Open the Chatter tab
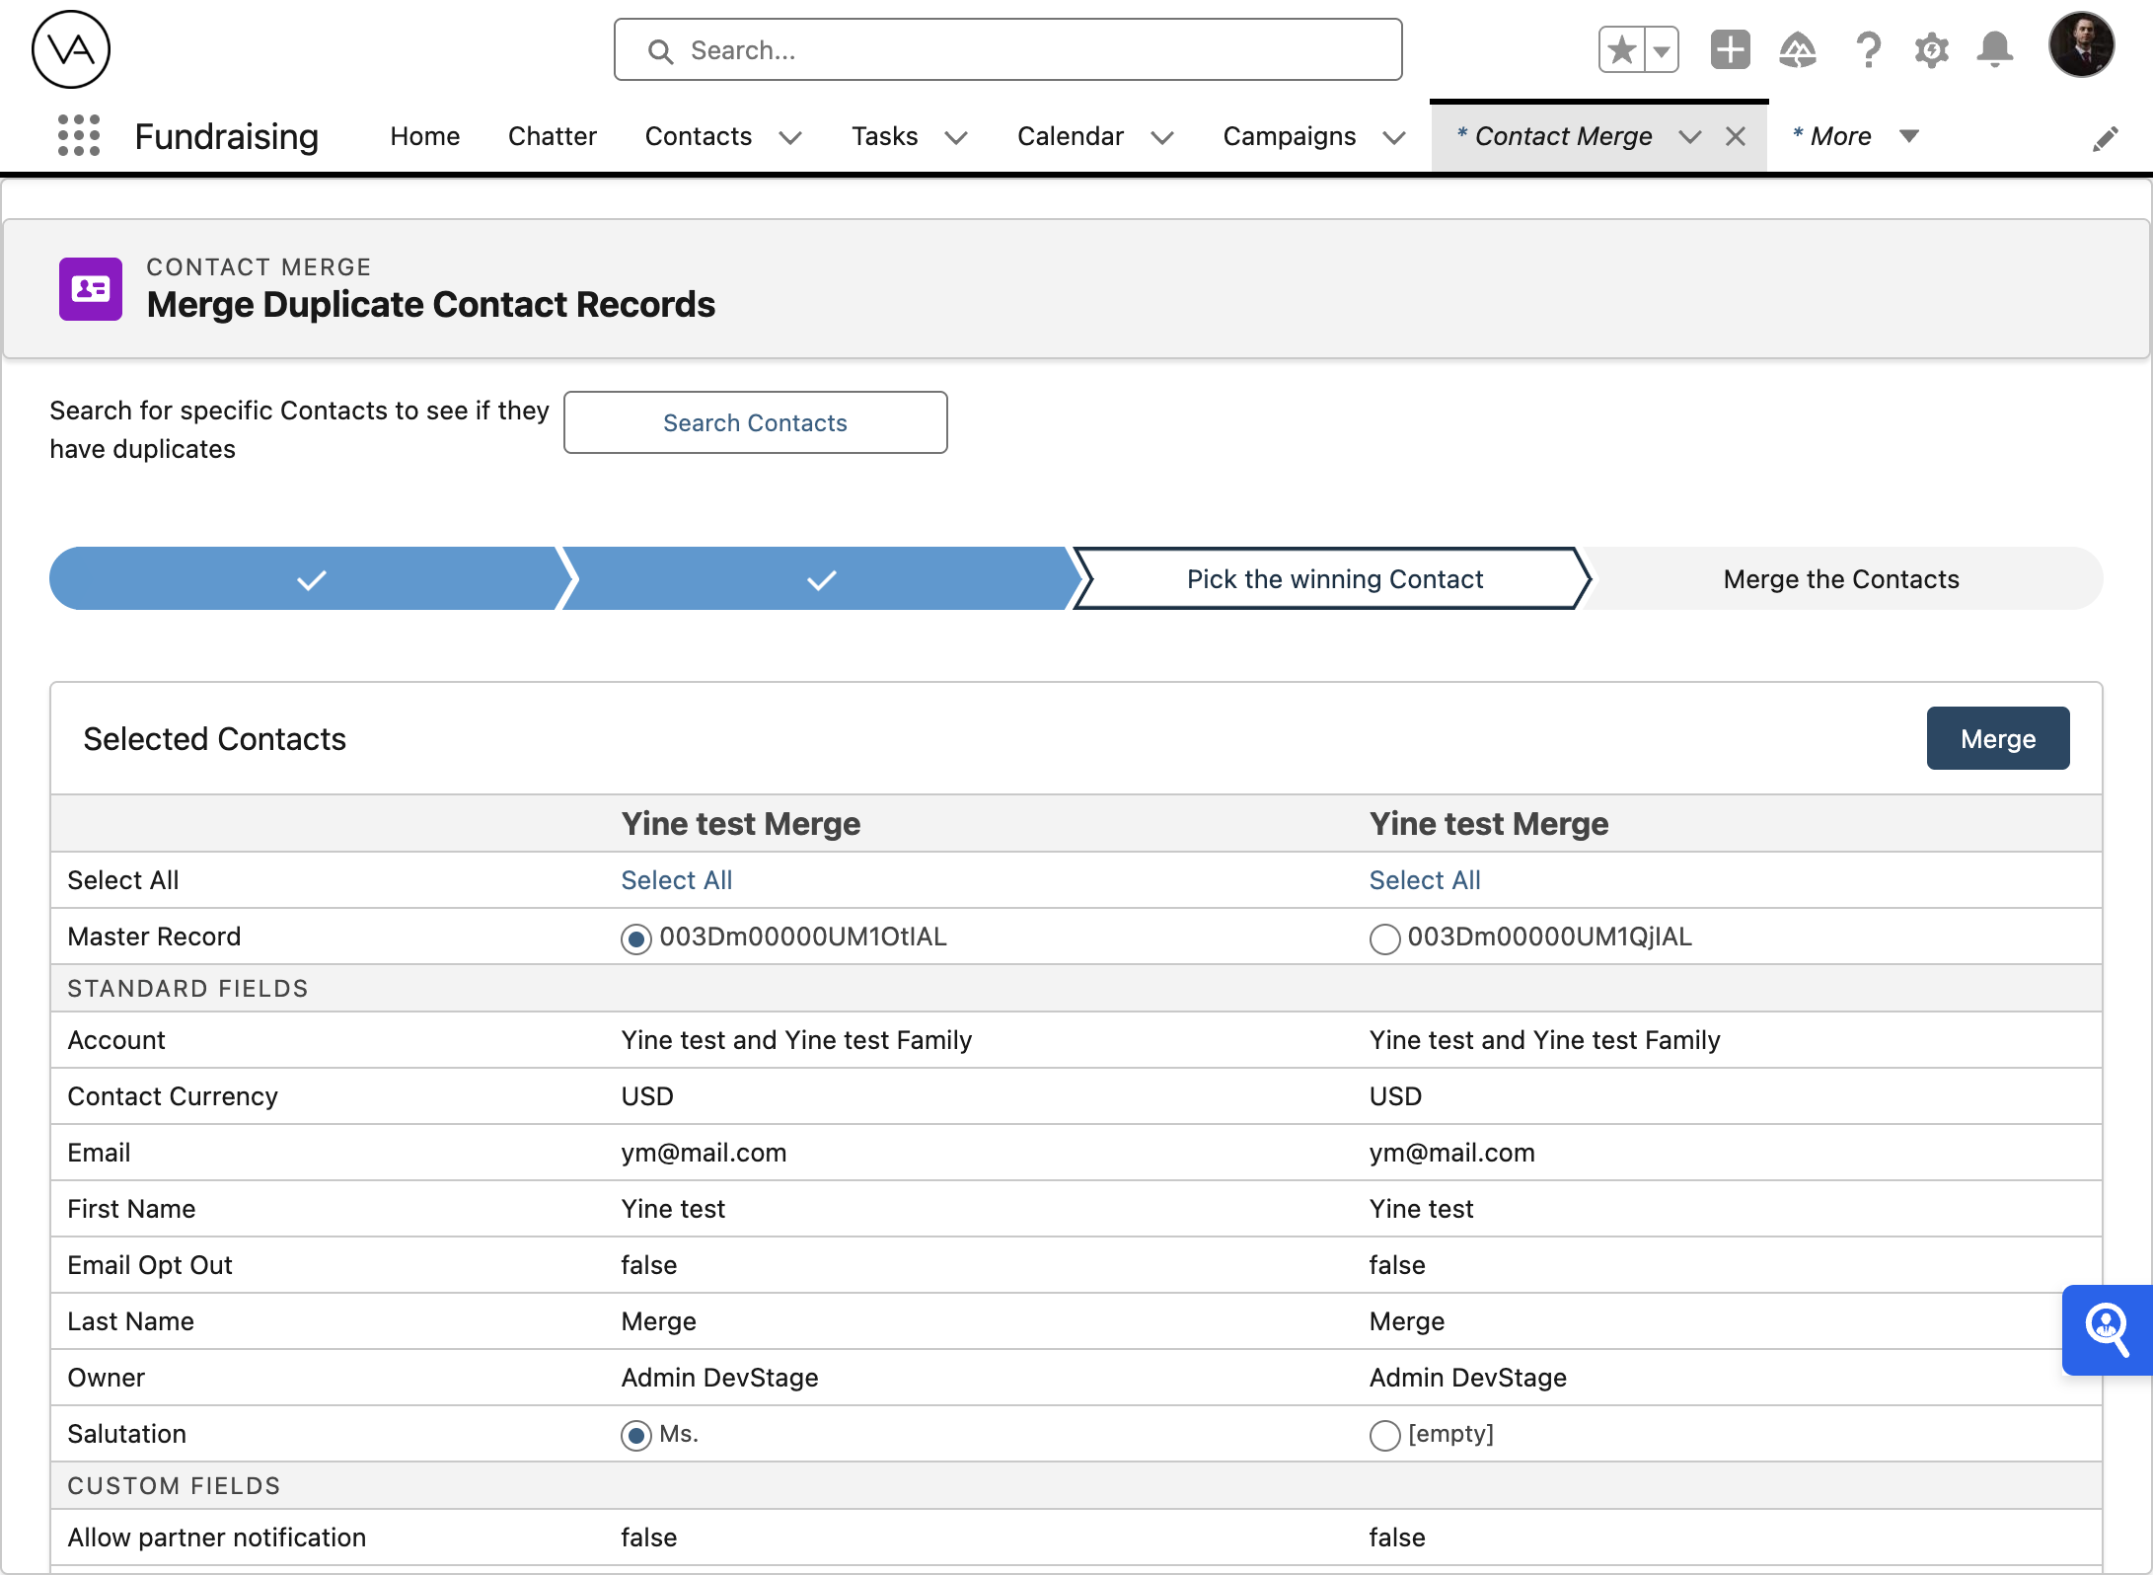Viewport: 2153px width, 1575px height. [x=553, y=136]
